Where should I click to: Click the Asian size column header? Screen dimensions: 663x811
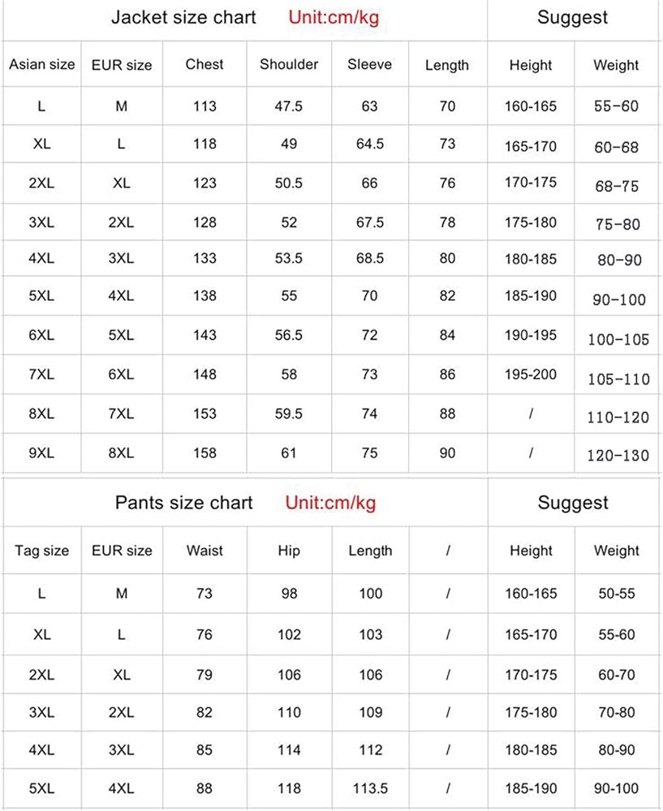click(42, 64)
